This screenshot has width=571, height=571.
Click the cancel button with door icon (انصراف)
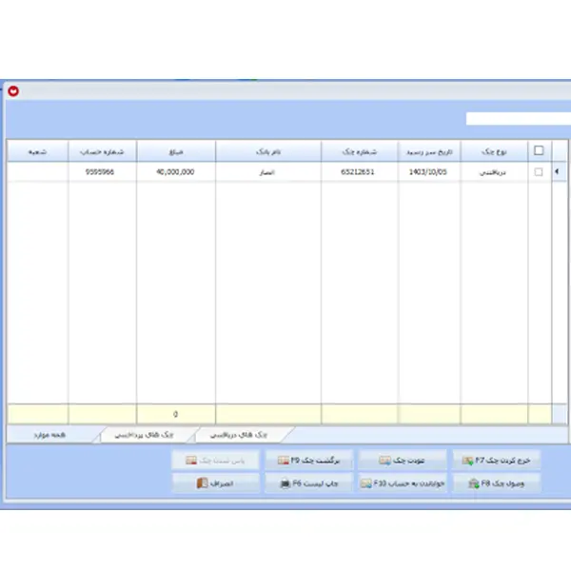(216, 483)
